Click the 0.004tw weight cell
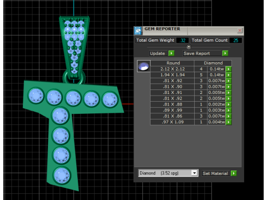 coord(216,122)
